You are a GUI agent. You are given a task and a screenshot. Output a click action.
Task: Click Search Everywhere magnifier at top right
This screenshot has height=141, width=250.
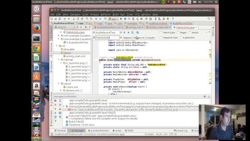tap(209, 19)
